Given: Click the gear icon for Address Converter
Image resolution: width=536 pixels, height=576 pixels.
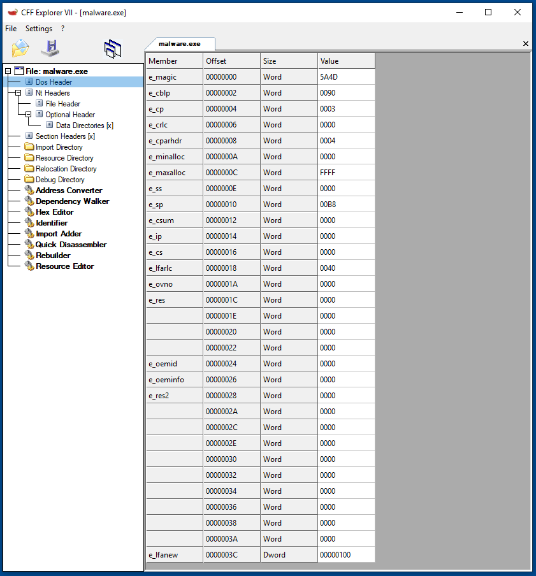Looking at the screenshot, I should (29, 190).
